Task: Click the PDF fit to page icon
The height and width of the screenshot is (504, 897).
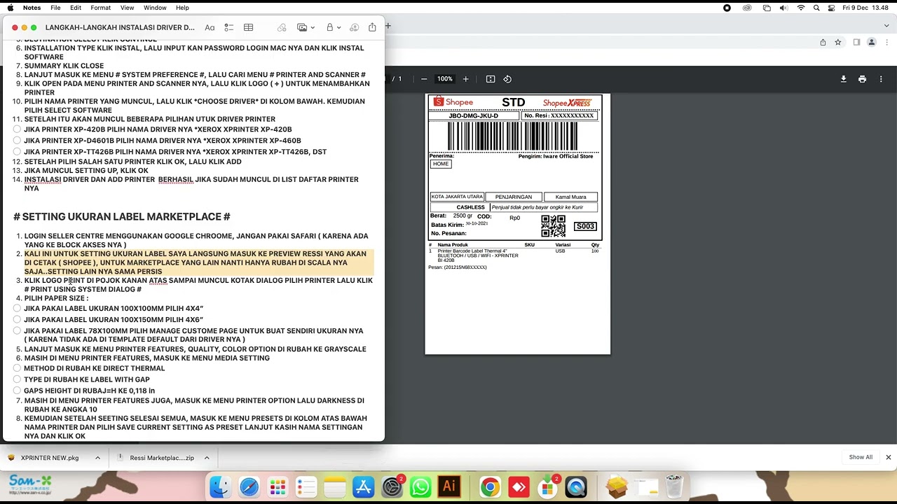Action: (x=491, y=79)
